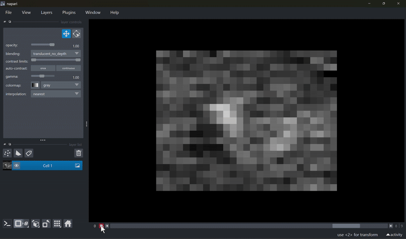Click the status text 'use <2> for transform'
406x239 pixels.
point(357,235)
